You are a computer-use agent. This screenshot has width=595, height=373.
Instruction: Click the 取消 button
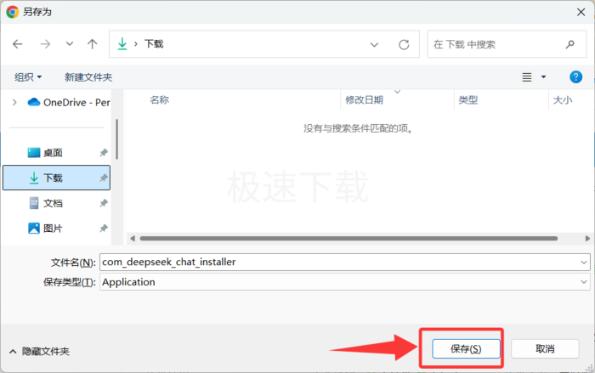click(x=545, y=348)
